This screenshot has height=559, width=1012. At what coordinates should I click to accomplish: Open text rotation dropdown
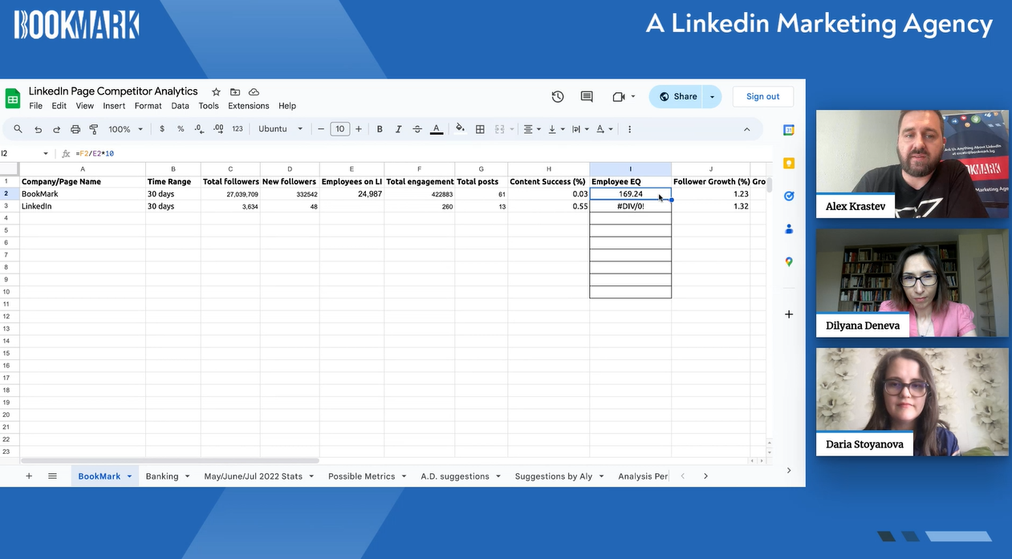(605, 129)
